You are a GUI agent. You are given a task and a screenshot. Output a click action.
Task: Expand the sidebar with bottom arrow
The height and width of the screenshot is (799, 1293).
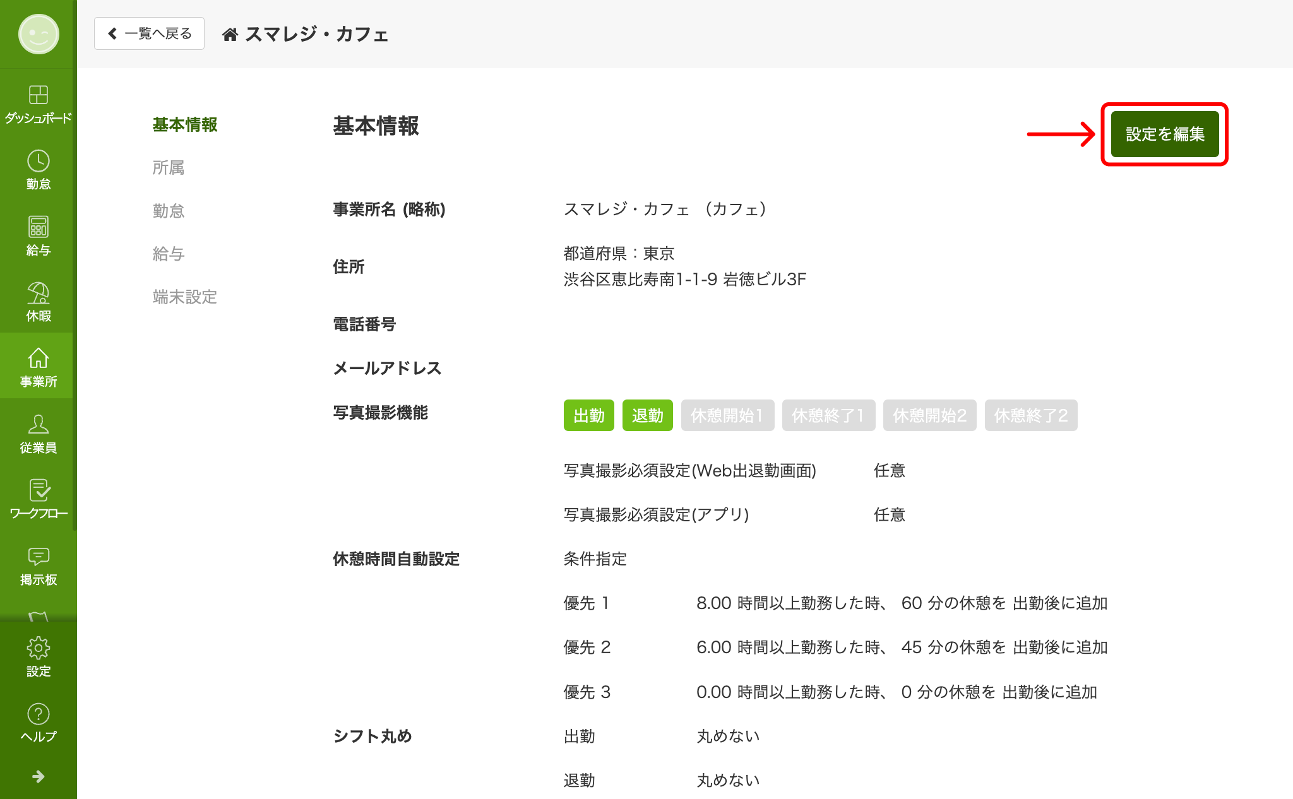tap(39, 776)
